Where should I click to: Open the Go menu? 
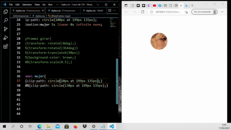pyautogui.click(x=44, y=5)
